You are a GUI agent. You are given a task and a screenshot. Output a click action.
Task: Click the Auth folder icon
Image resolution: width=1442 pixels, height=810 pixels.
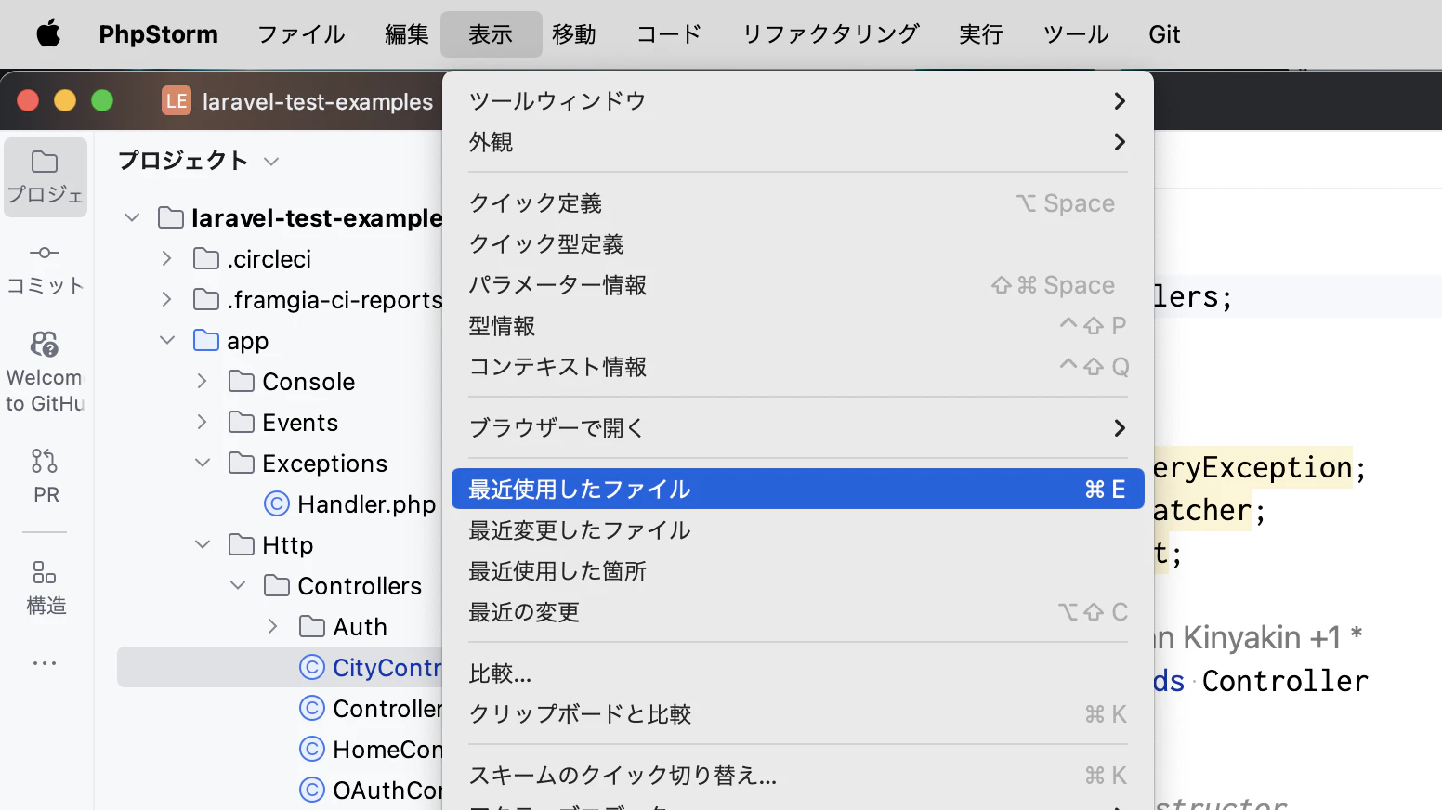[312, 626]
